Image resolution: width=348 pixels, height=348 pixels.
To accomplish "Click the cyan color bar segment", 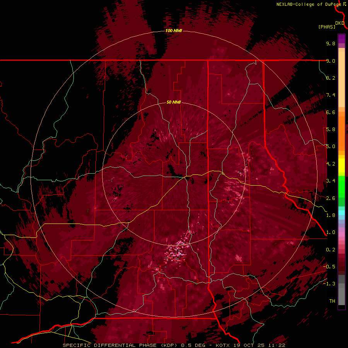I will coord(341,213).
